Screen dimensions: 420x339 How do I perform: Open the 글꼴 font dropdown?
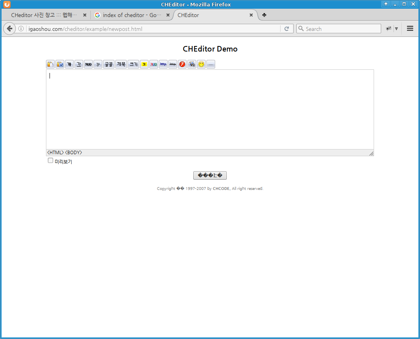click(x=109, y=64)
